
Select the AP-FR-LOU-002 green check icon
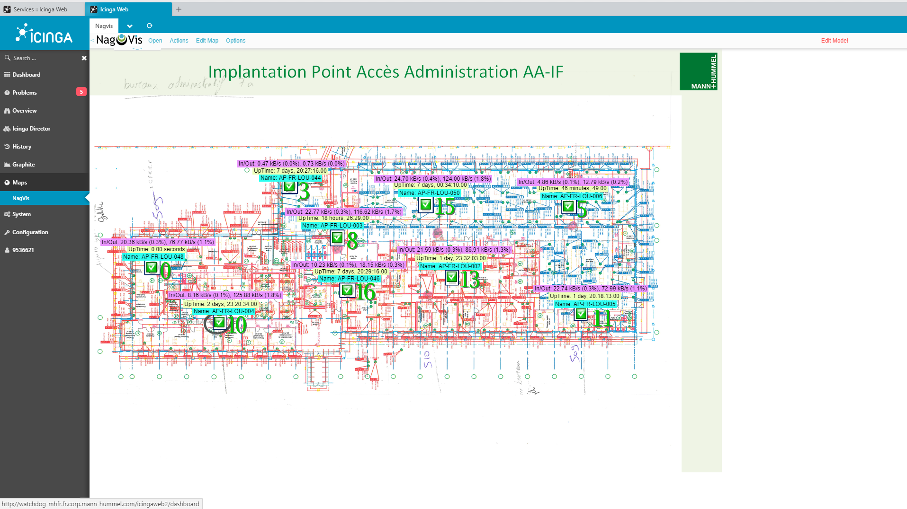(x=452, y=277)
